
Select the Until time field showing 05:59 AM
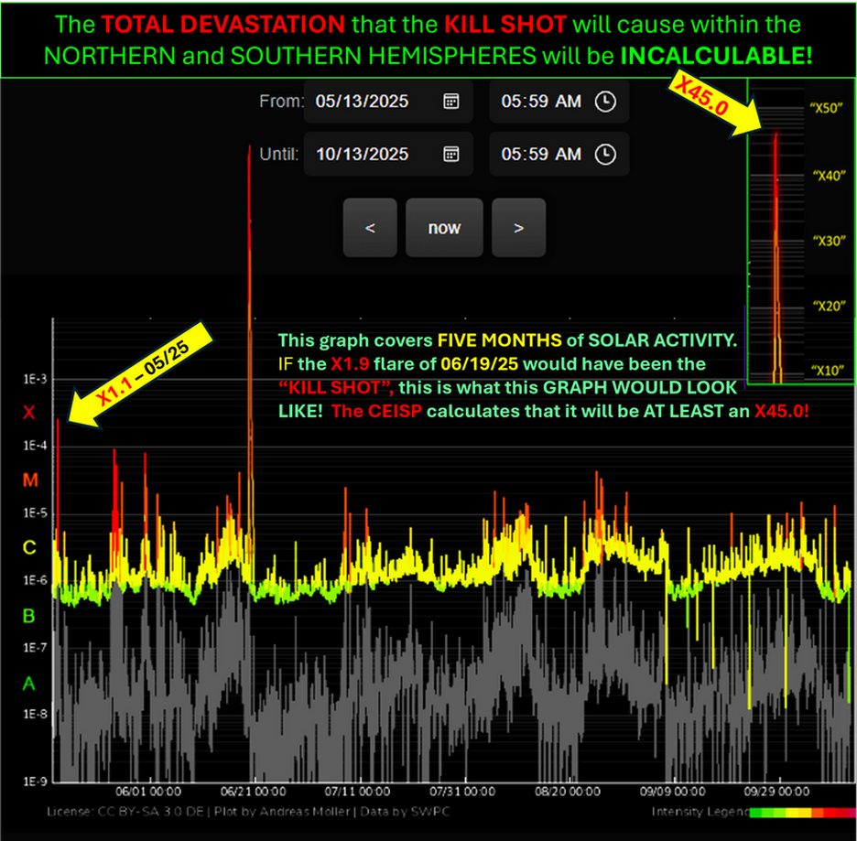540,155
